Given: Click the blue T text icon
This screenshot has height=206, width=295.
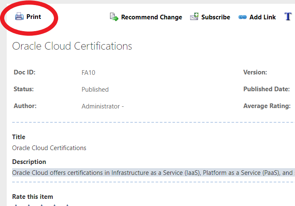Looking at the screenshot, I should 288,17.
